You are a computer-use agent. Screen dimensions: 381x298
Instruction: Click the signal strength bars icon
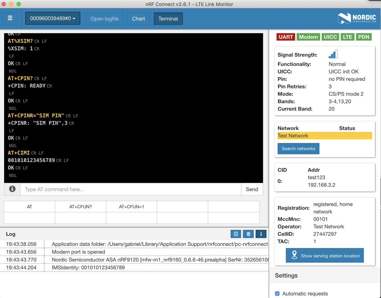(x=333, y=54)
